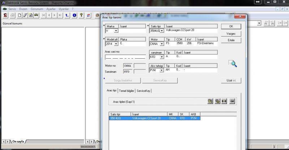
Task: Open the Gorunum menu
Action: (x=37, y=9)
